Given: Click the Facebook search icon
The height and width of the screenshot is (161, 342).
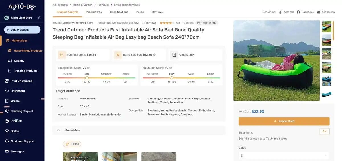Looking at the screenshot, I should [x=298, y=12].
